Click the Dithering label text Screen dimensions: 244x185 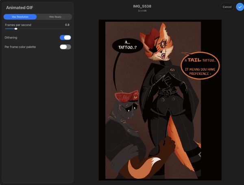coord(11,37)
